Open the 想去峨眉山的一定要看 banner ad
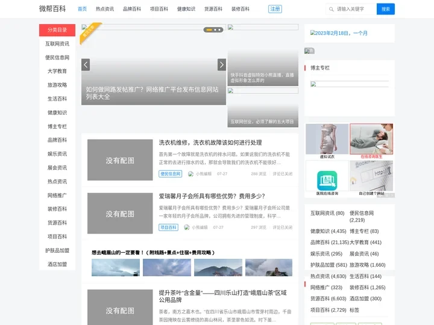This screenshot has height=325, width=434. click(x=192, y=262)
